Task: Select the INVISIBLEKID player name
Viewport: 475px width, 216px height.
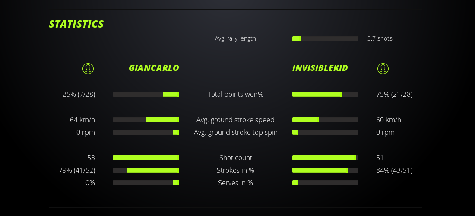Action: pos(320,68)
